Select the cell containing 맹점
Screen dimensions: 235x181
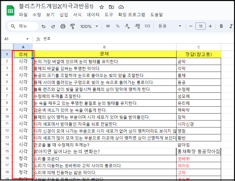[199, 131]
